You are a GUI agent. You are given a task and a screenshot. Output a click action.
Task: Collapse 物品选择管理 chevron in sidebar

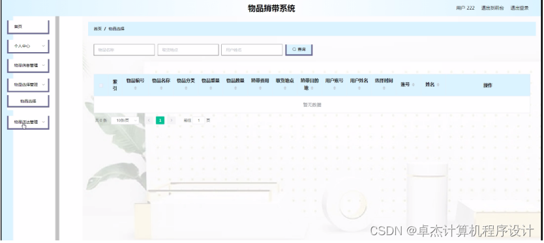pos(43,85)
